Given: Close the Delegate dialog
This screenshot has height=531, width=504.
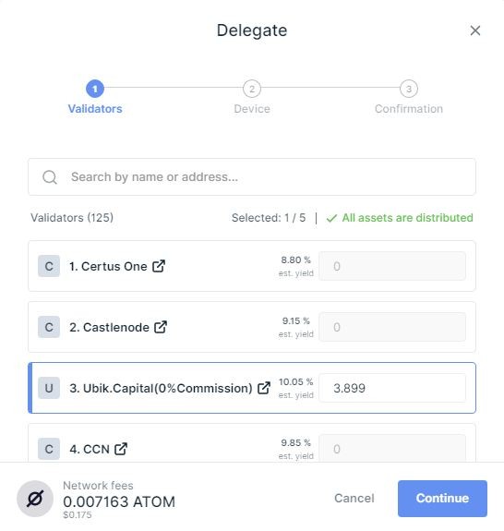Looking at the screenshot, I should [x=475, y=30].
